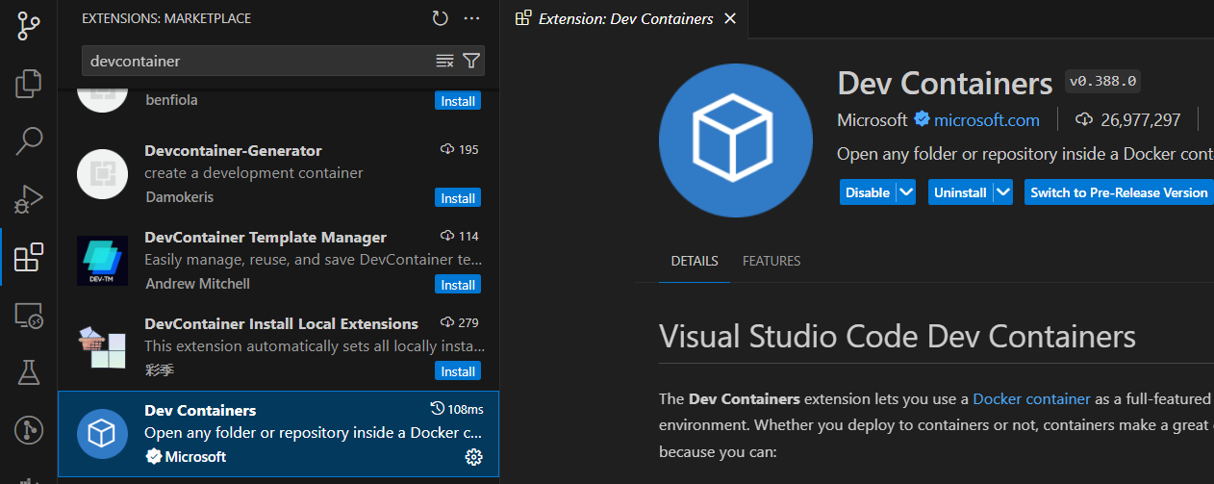
Task: Expand the Disable button dropdown arrow
Action: [x=905, y=192]
